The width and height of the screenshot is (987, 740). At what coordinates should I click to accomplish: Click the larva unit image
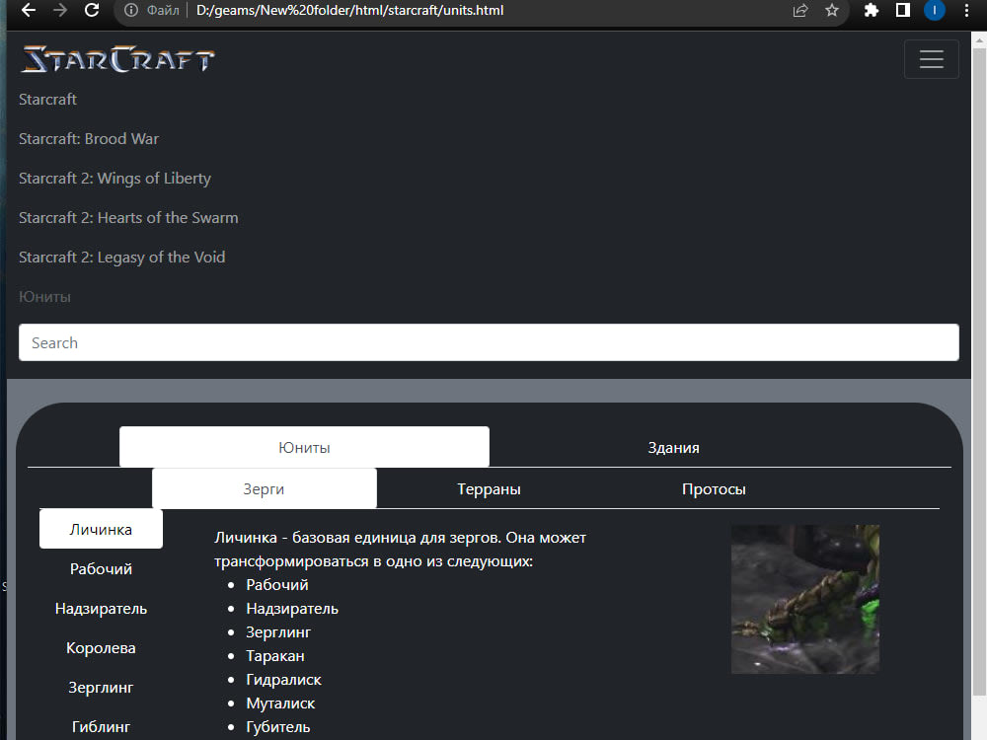click(x=805, y=599)
